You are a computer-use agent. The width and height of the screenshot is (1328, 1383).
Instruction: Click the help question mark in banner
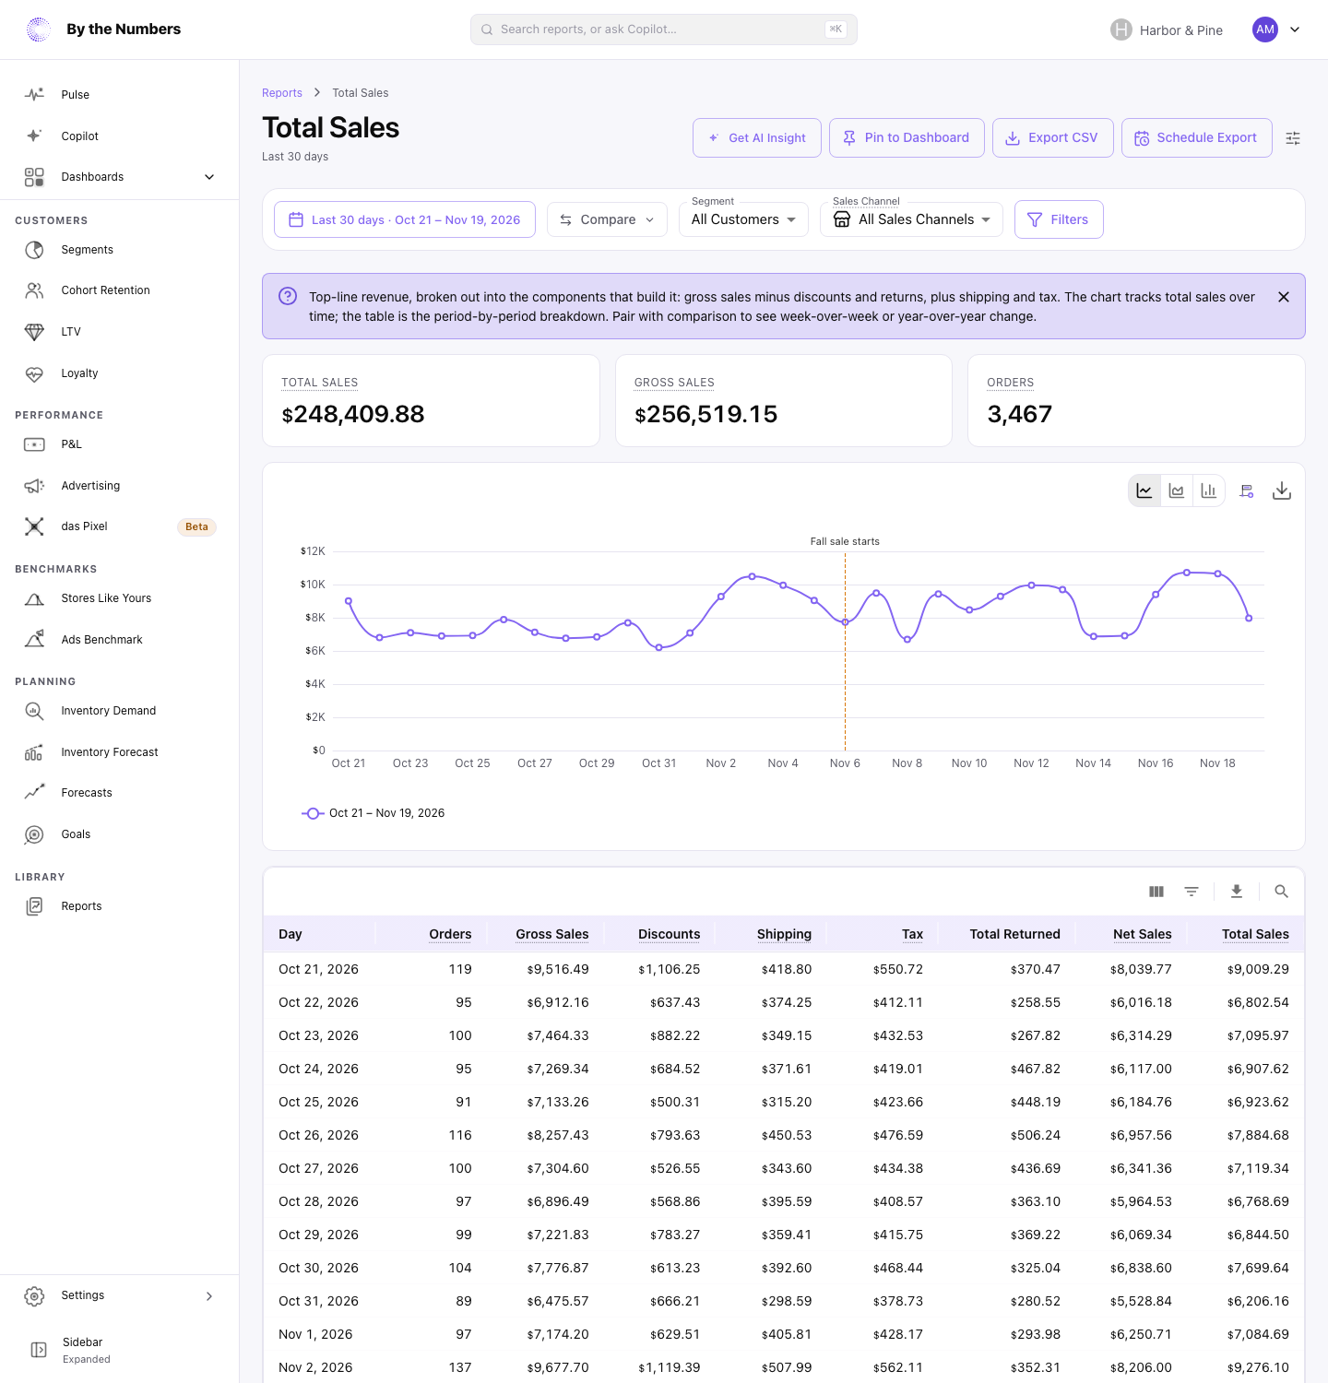click(x=288, y=296)
